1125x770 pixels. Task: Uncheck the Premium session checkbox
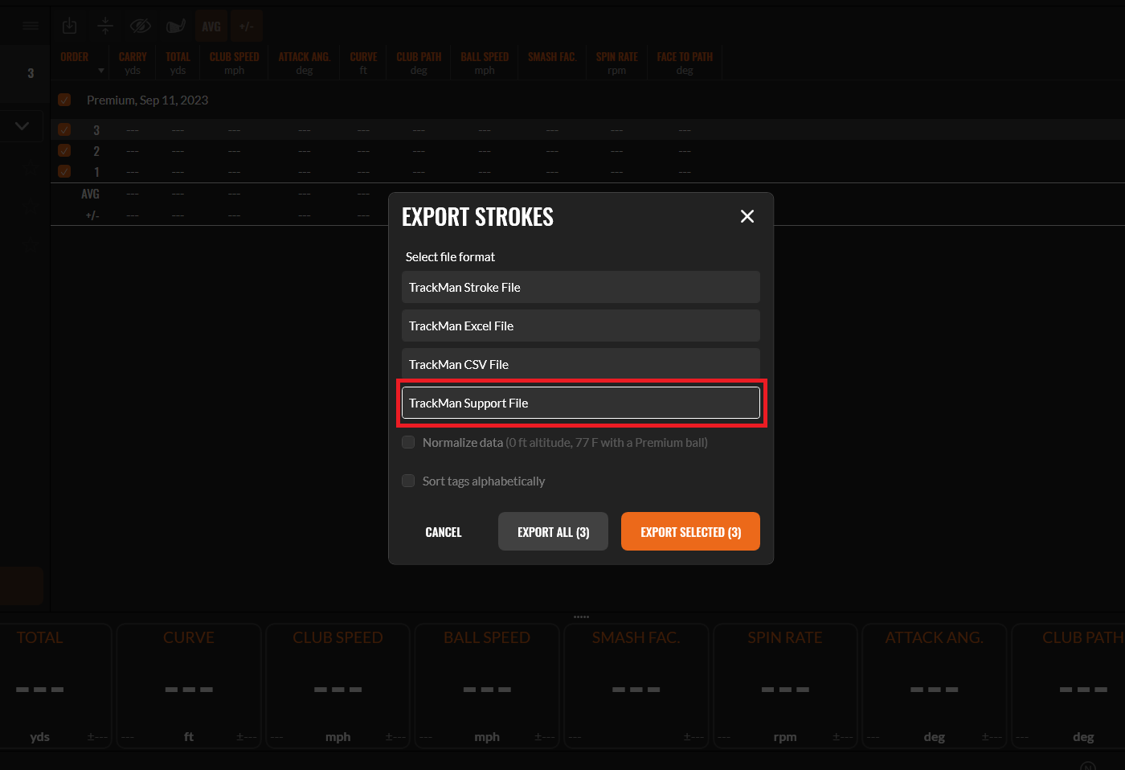64,100
